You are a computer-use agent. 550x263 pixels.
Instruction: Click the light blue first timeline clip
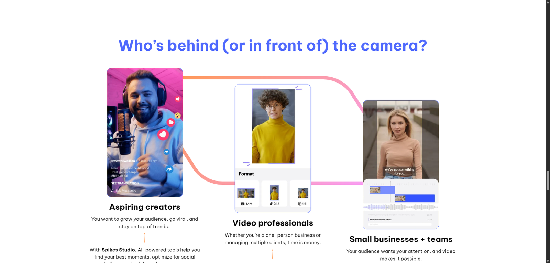pyautogui.click(x=382, y=190)
